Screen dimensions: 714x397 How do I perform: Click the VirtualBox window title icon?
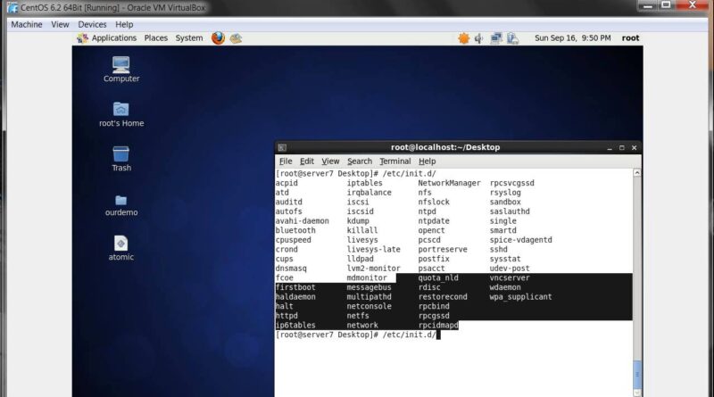click(x=12, y=8)
